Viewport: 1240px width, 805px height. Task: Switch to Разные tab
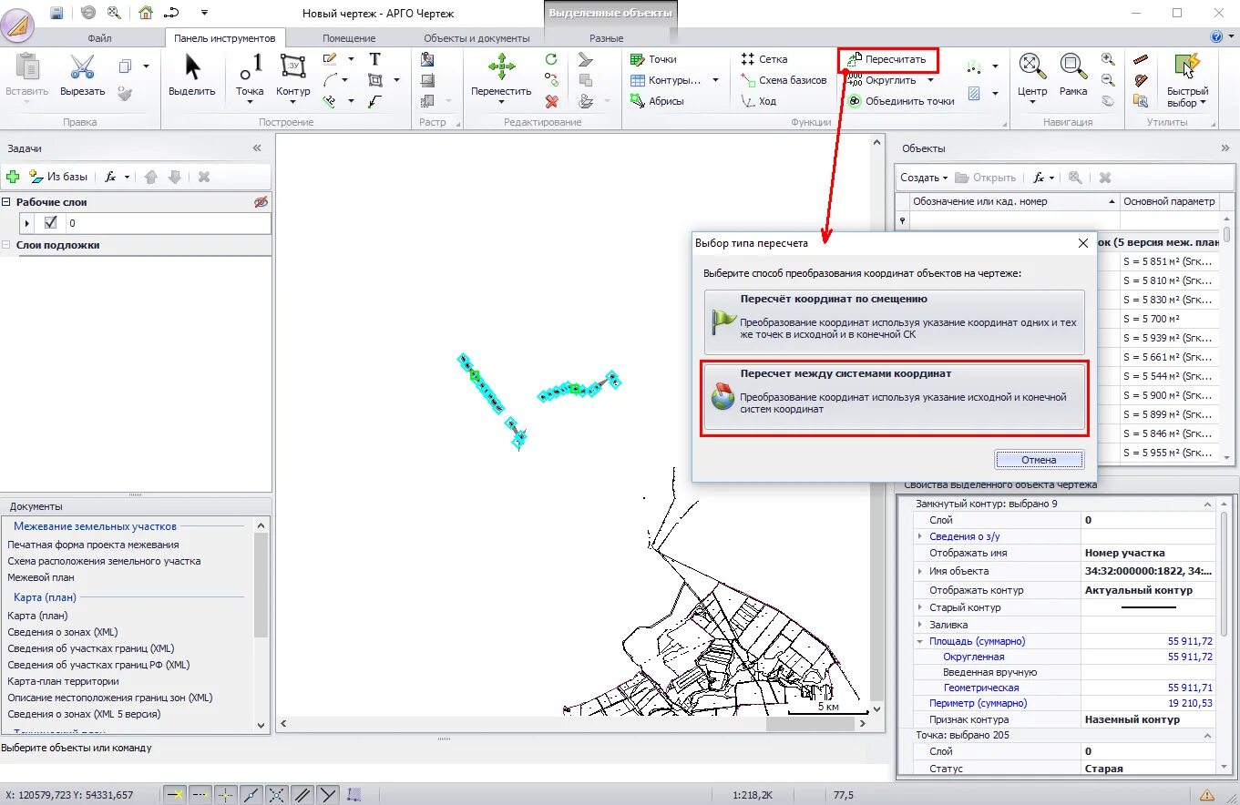coord(606,38)
